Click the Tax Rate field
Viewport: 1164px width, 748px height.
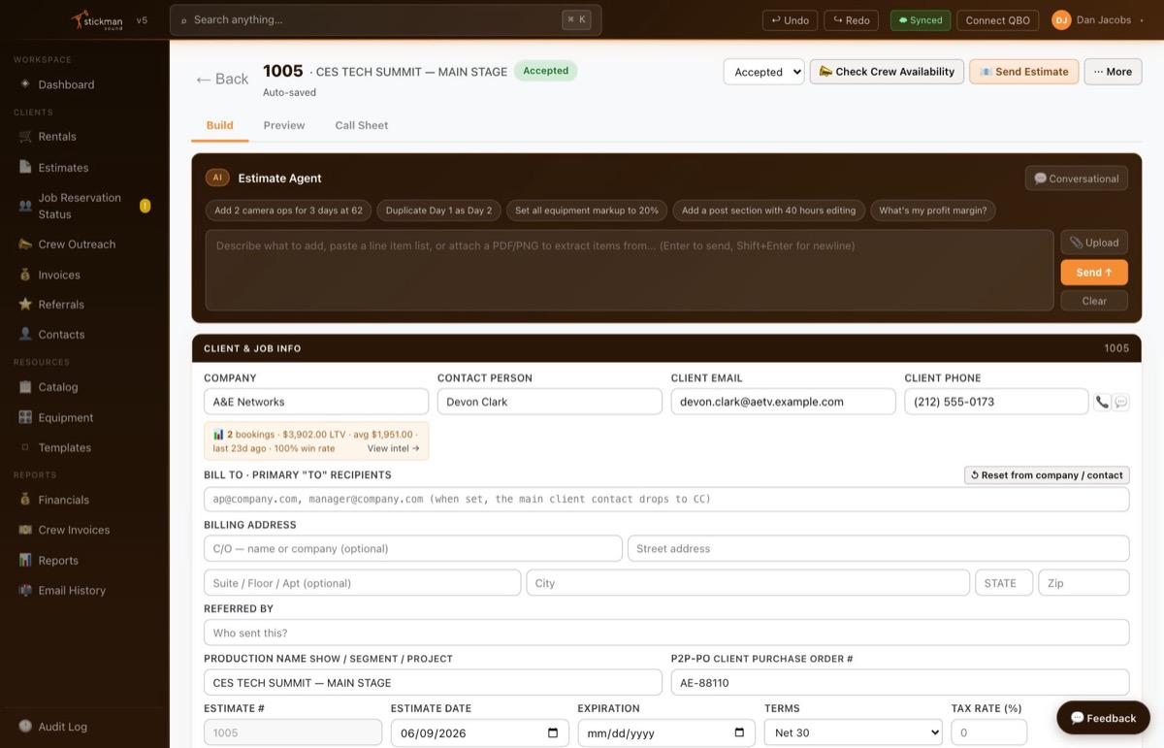988,732
